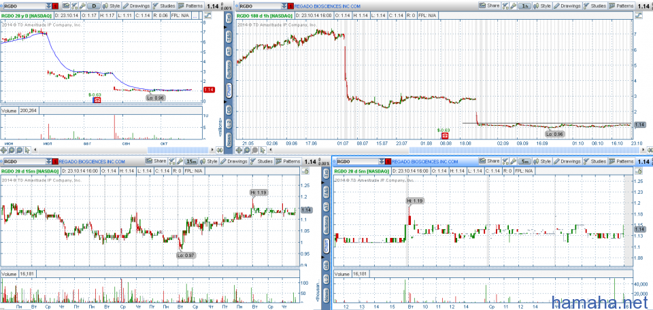Screen dimensions: 653x310
Task: Click REGADO BIOSCIENCES link in 5m chart
Action: [424, 161]
